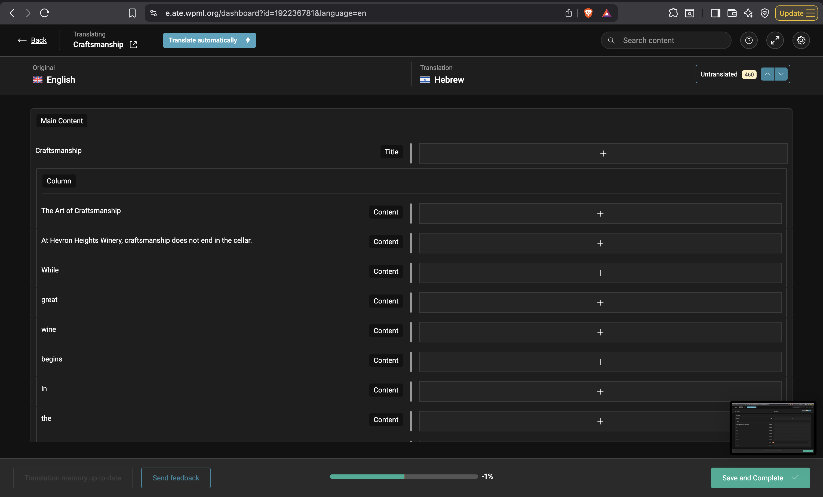Jump to next untranslated segment arrow
The width and height of the screenshot is (823, 497).
point(781,74)
